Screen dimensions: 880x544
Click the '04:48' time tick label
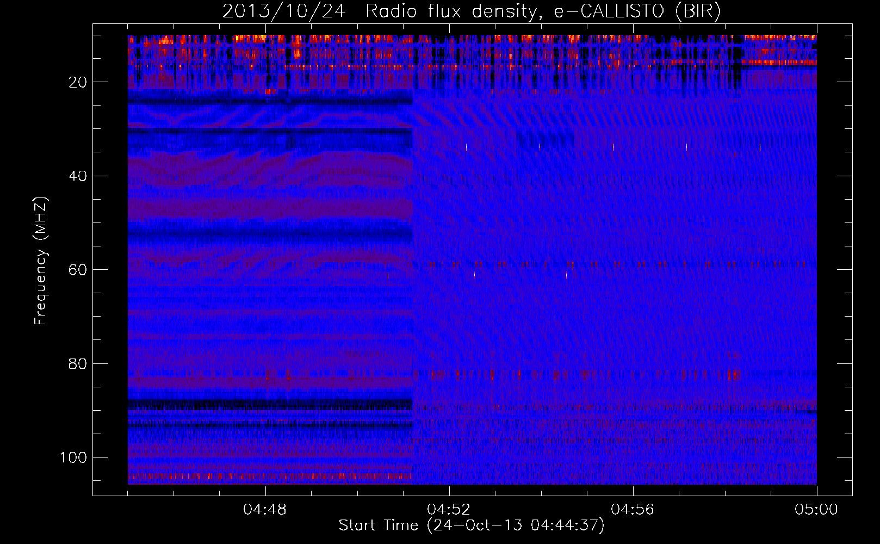pos(265,510)
